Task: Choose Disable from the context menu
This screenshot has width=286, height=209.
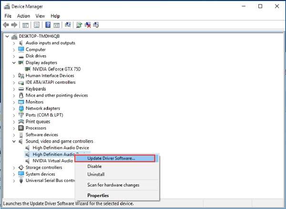Action: point(117,166)
